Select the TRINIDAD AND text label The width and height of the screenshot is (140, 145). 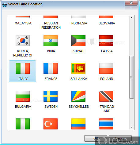click(107, 109)
